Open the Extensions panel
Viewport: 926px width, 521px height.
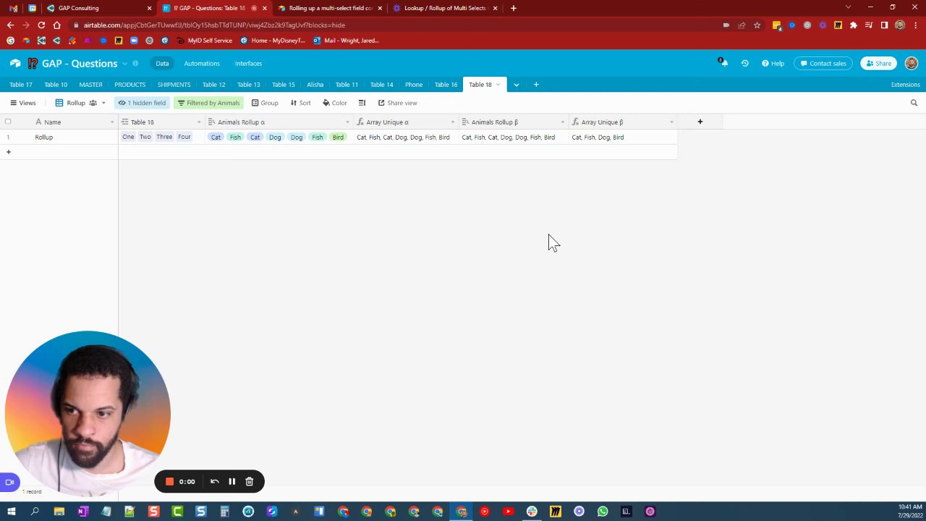(905, 85)
